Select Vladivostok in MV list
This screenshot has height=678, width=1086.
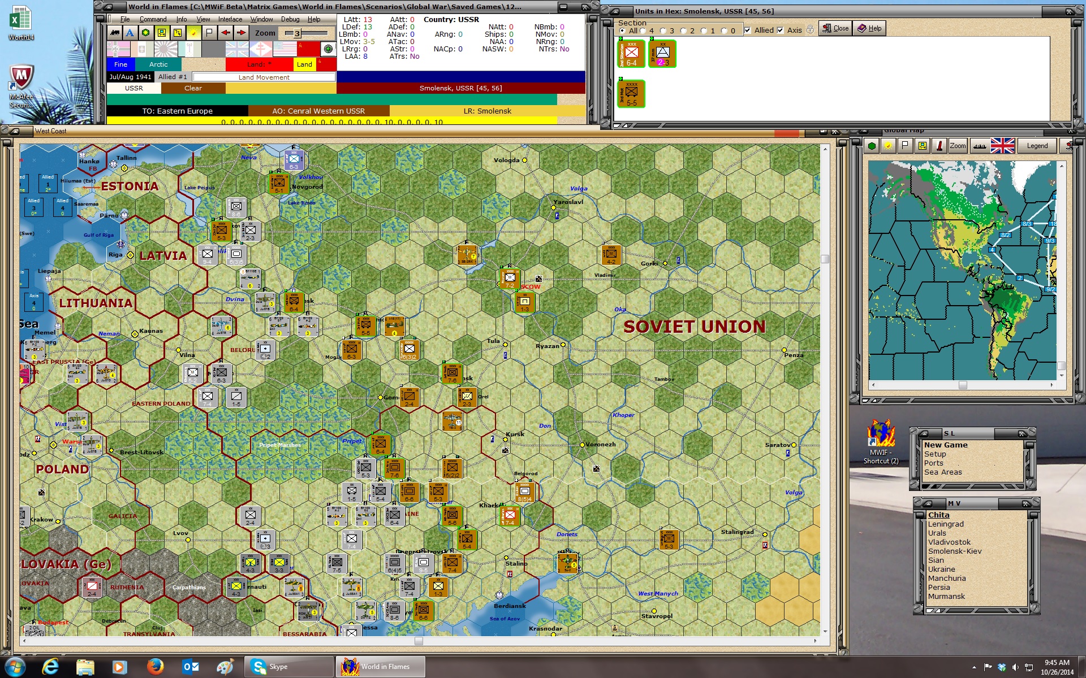(x=949, y=542)
